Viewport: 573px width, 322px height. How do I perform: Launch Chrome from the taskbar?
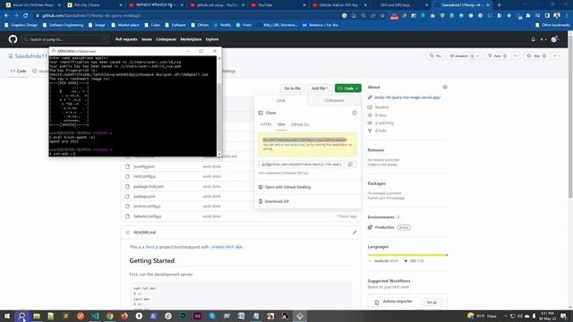[x=109, y=316]
